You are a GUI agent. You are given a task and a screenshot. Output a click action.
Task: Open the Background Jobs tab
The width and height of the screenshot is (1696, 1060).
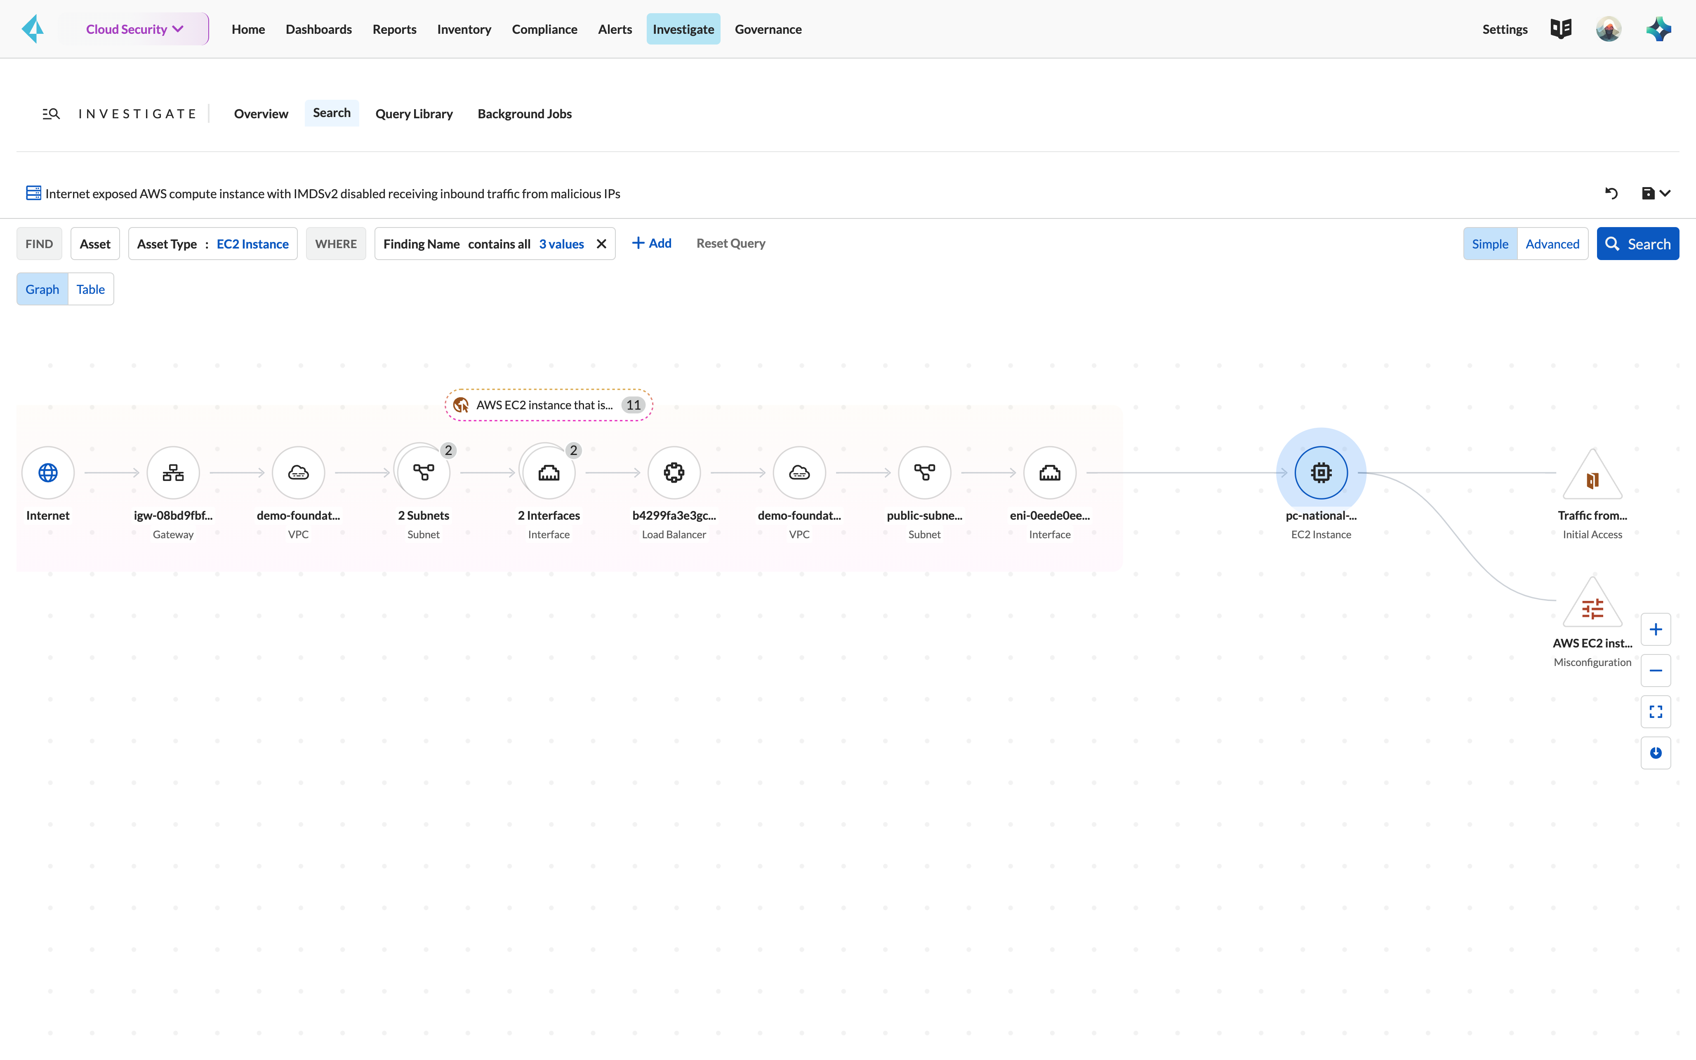point(524,113)
